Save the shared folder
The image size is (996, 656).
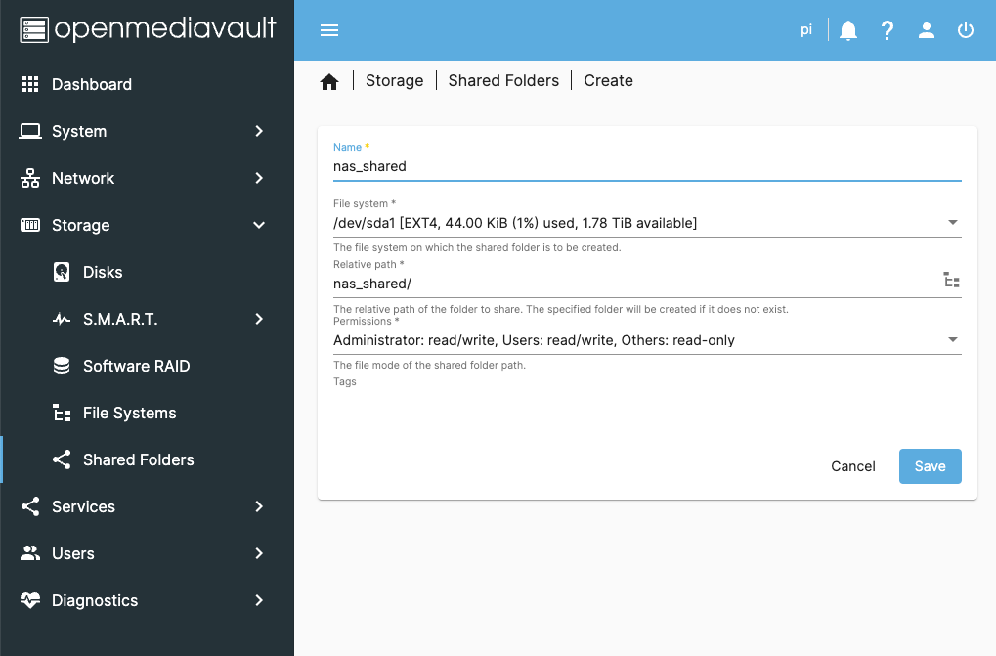pos(930,466)
